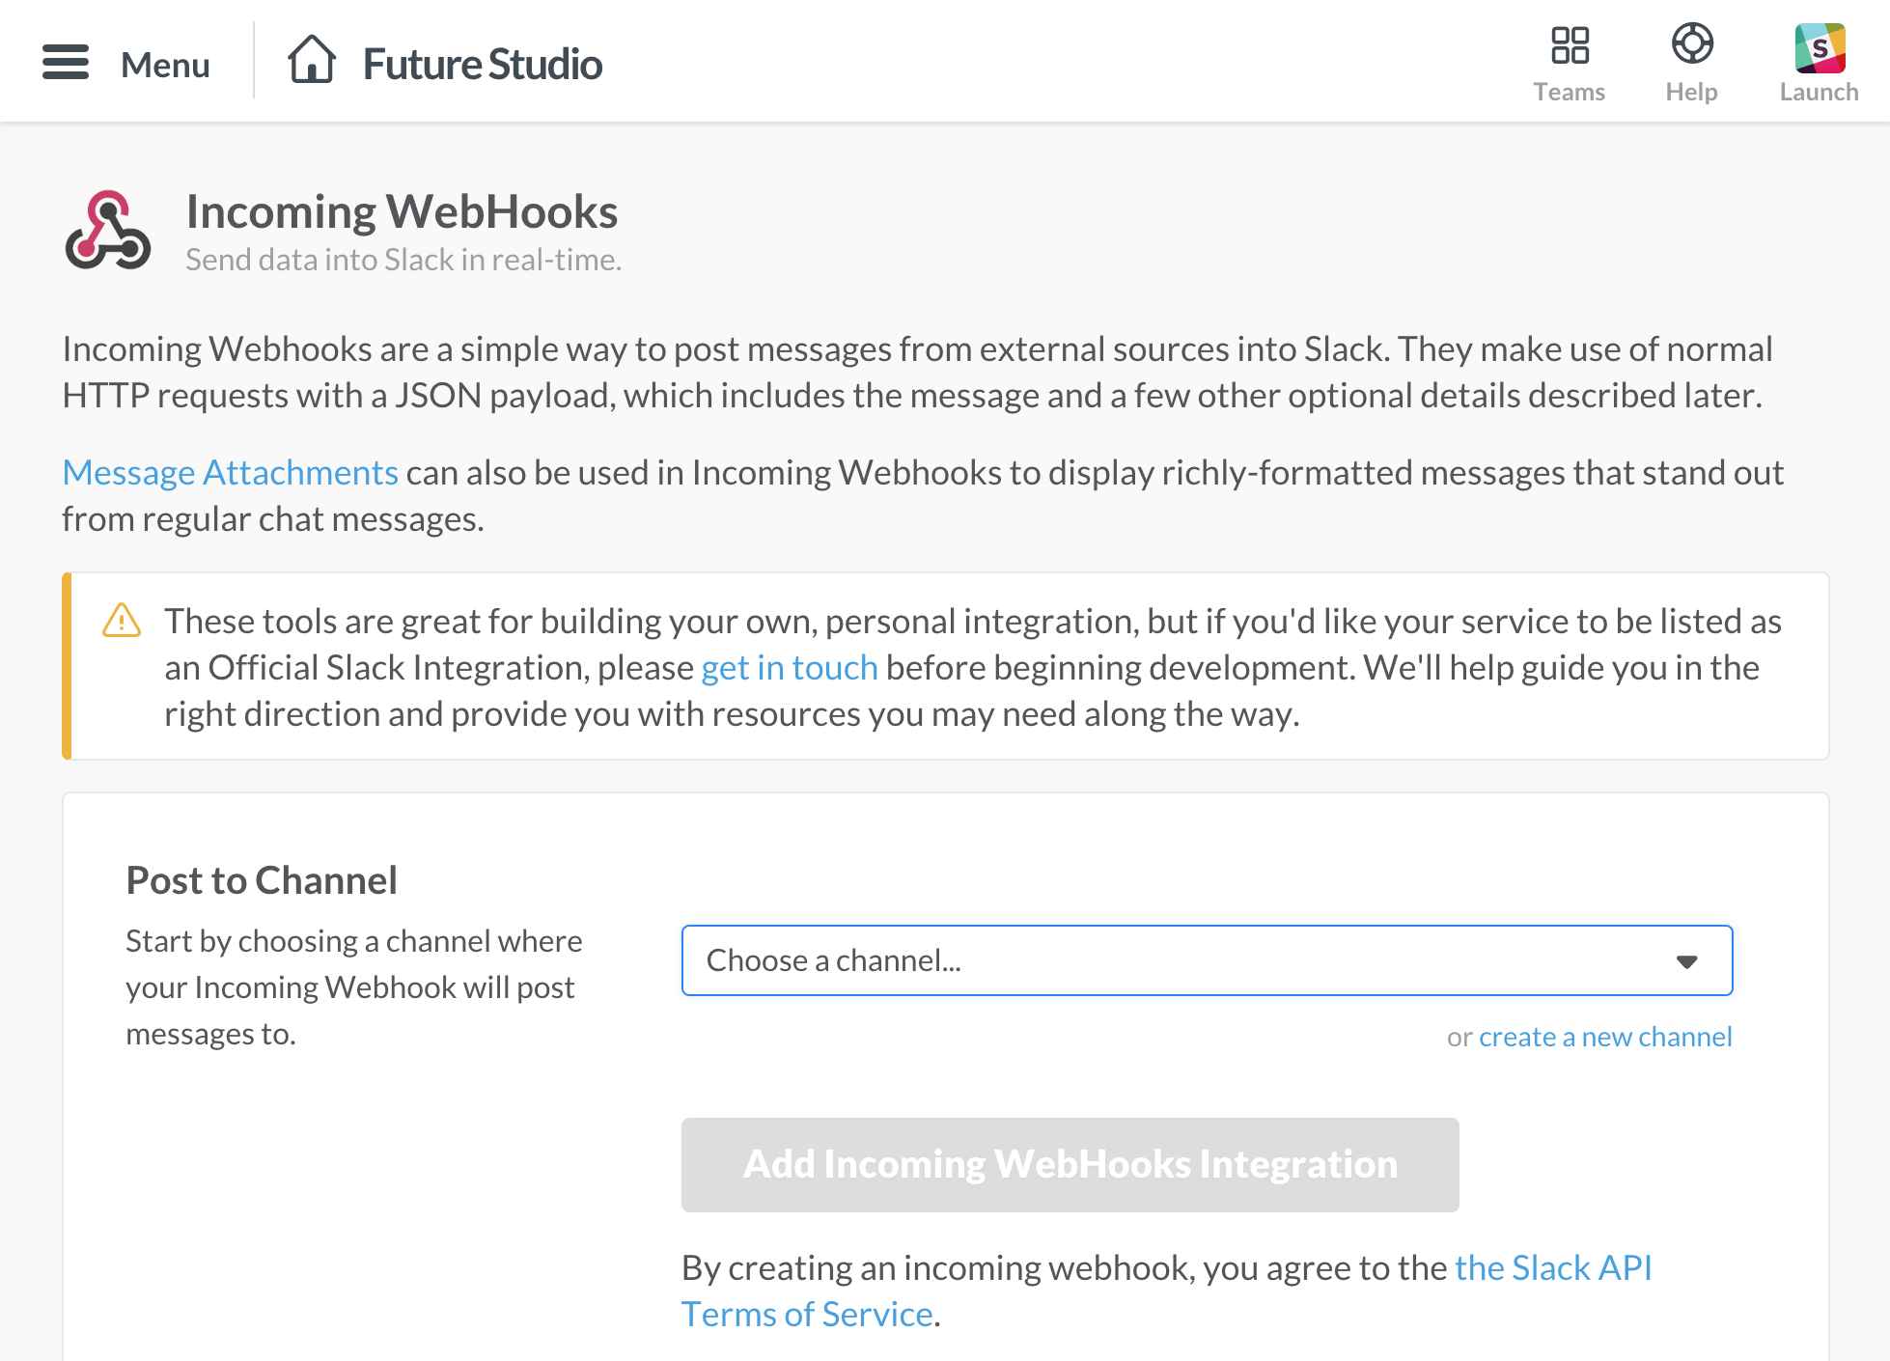Click the Post to Channel heading
The image size is (1890, 1361).
click(262, 880)
